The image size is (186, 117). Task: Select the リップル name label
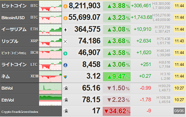click(10, 41)
